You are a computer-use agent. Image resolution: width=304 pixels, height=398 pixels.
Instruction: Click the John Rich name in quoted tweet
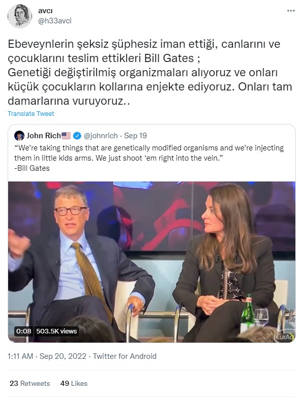pos(43,136)
